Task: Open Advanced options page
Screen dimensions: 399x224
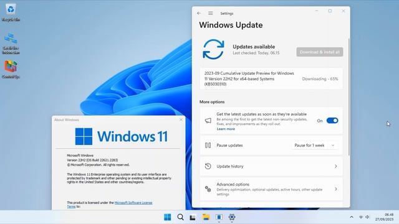Action: click(x=271, y=189)
